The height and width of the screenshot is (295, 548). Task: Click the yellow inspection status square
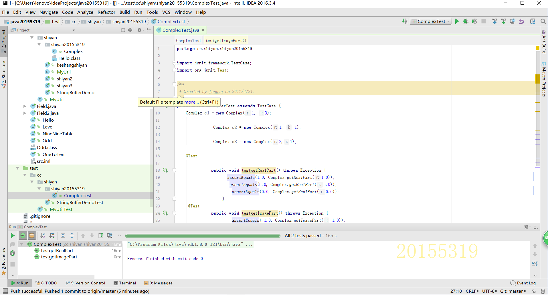(537, 48)
